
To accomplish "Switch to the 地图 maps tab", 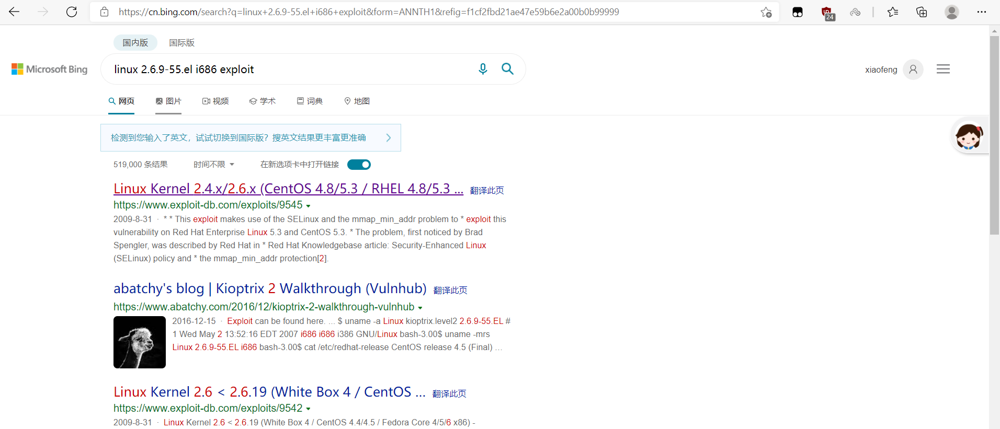I will pyautogui.click(x=357, y=101).
